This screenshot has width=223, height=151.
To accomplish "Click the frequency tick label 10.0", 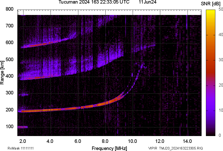I will 132,141.
